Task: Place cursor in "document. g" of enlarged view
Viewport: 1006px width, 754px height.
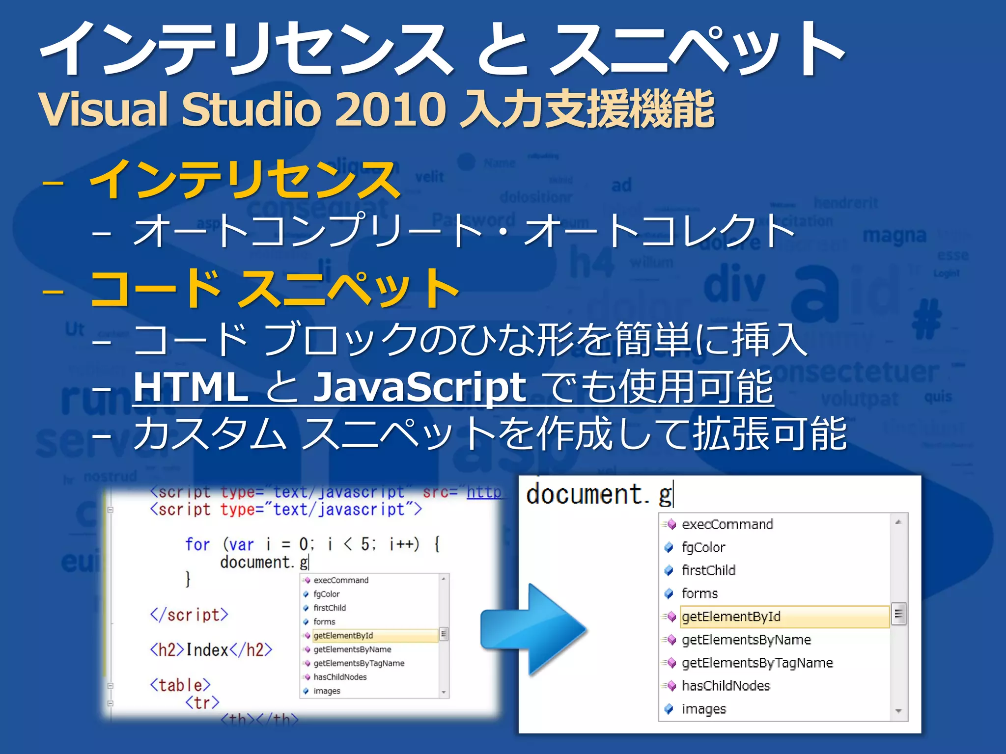Action: tap(599, 494)
